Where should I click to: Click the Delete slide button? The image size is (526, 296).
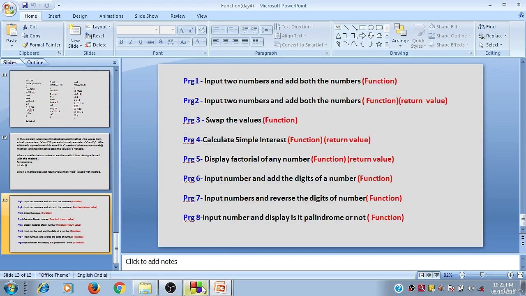[96, 45]
